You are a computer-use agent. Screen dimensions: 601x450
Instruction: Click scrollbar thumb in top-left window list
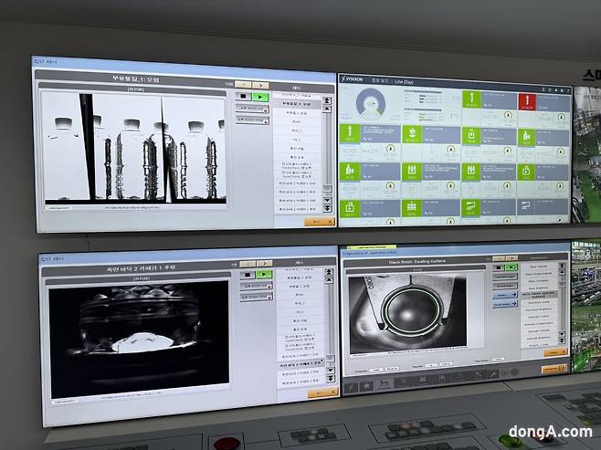(x=327, y=189)
